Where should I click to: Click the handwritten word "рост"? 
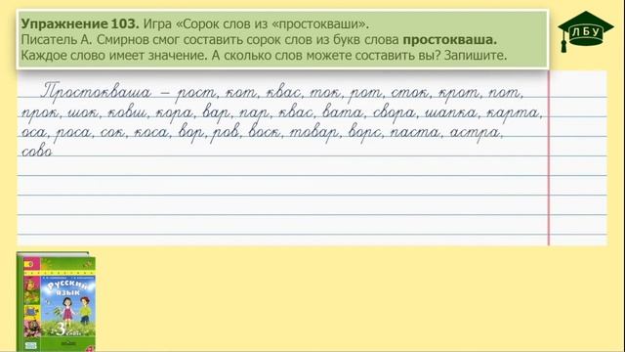(196, 94)
